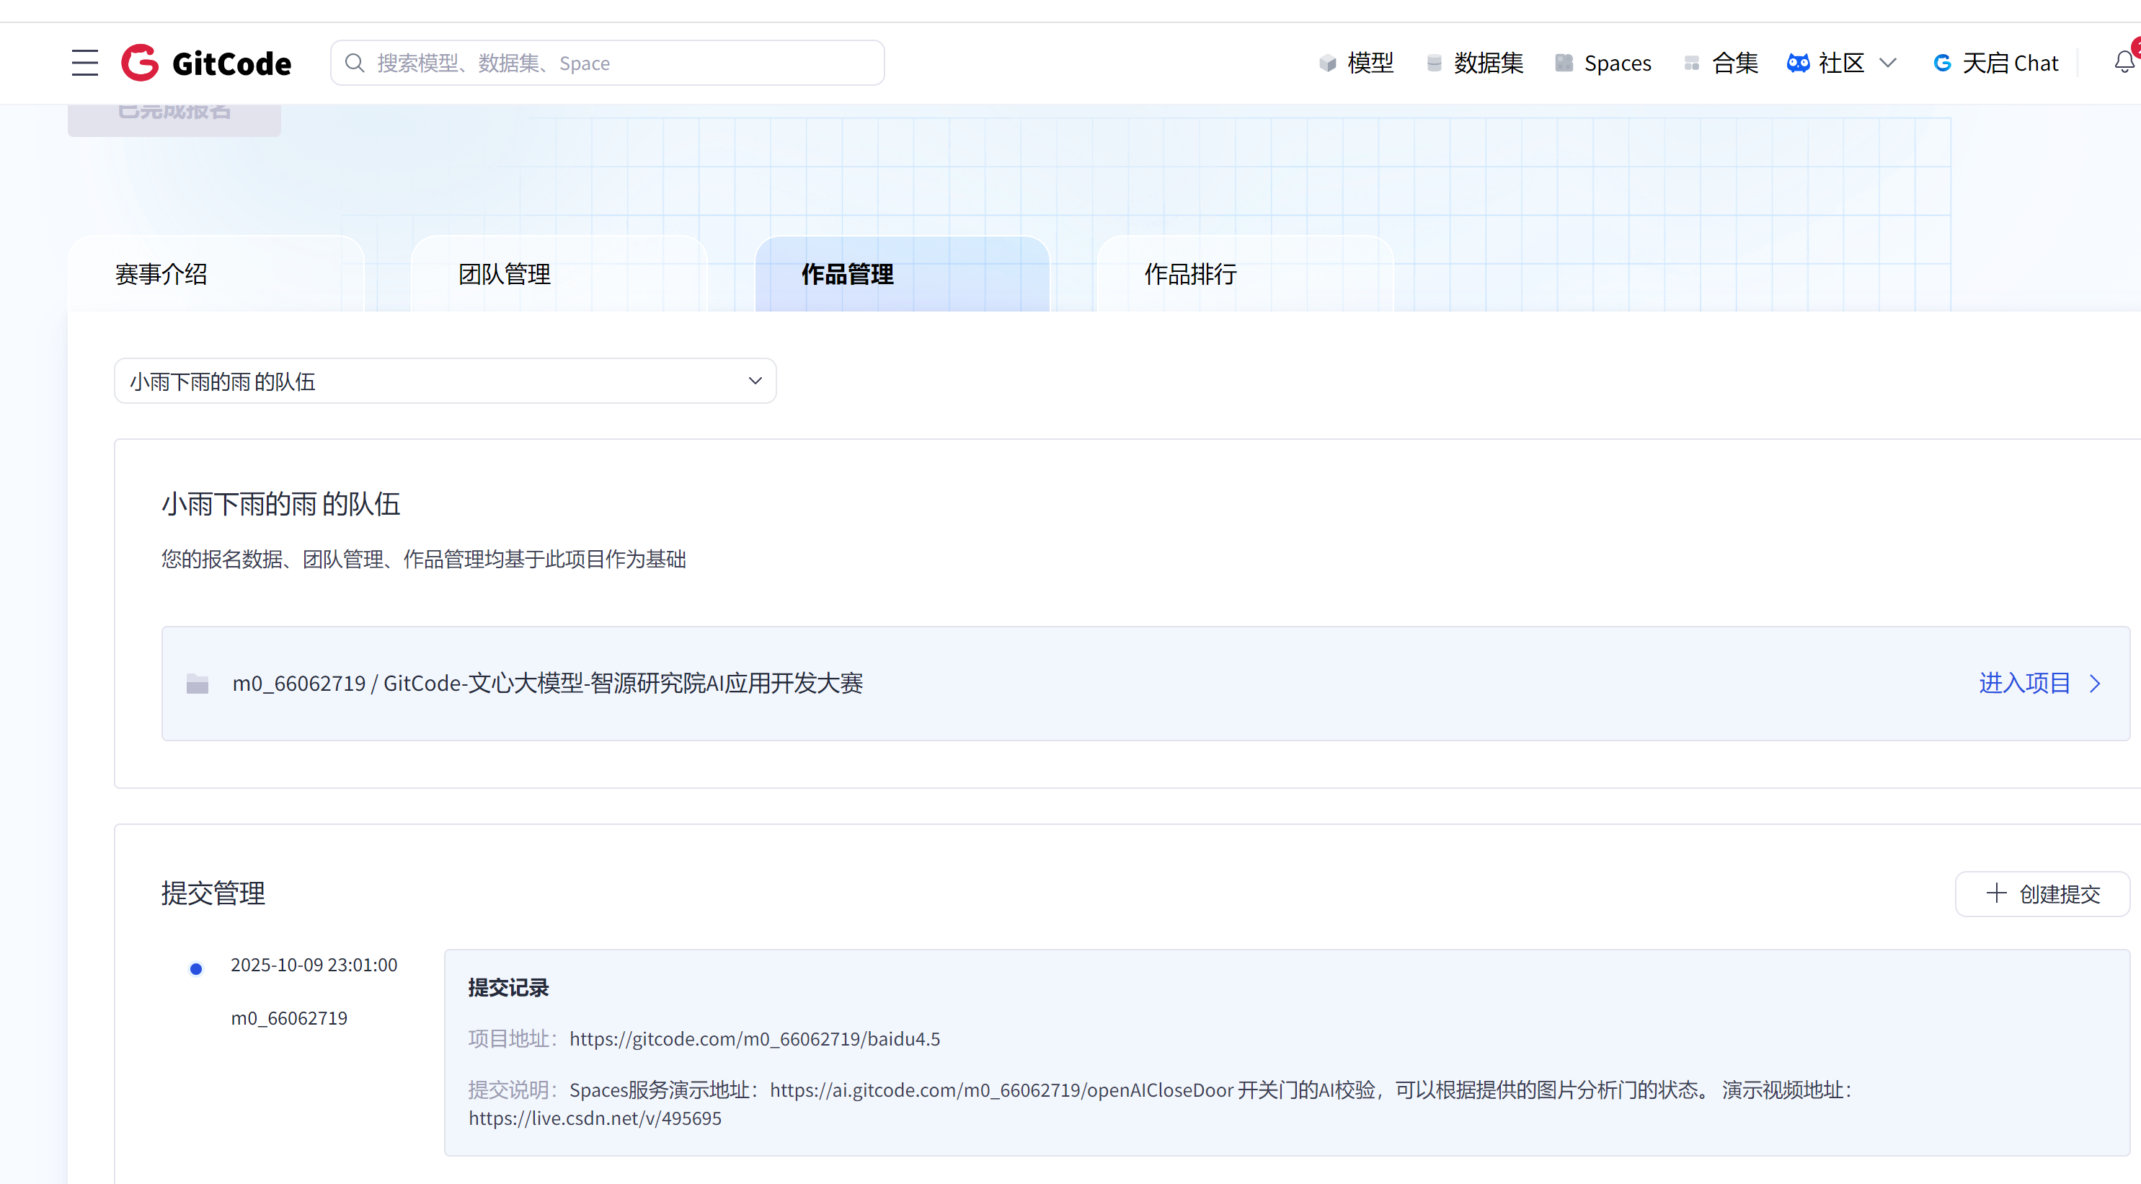2141x1184 pixels.
Task: Click the 进入项目 link
Action: click(2023, 684)
